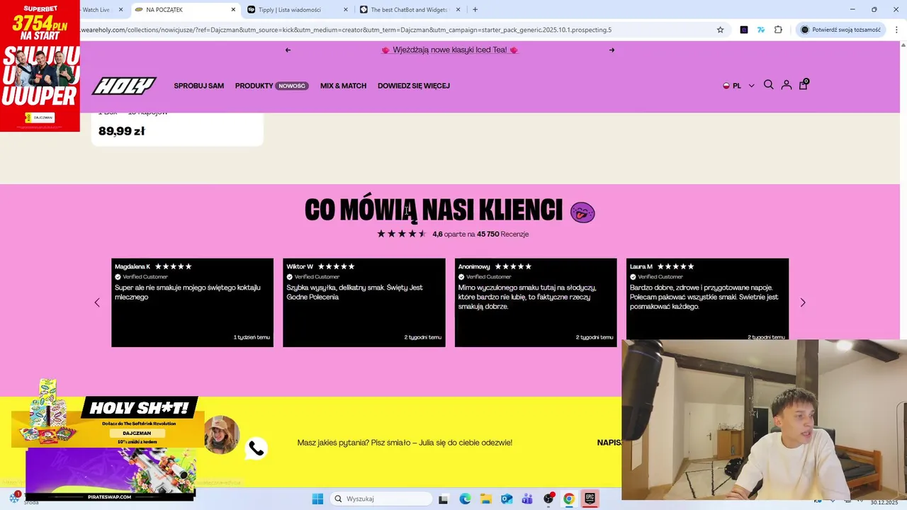Open Task View on taskbar
Viewport: 907px width, 510px height.
tap(443, 499)
